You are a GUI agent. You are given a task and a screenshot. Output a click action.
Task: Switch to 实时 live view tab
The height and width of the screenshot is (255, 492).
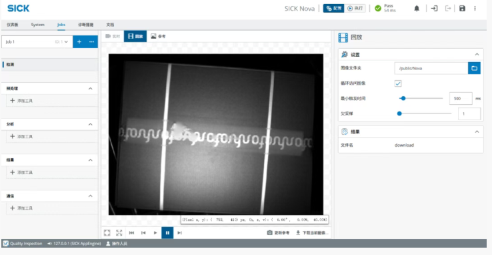(x=113, y=36)
